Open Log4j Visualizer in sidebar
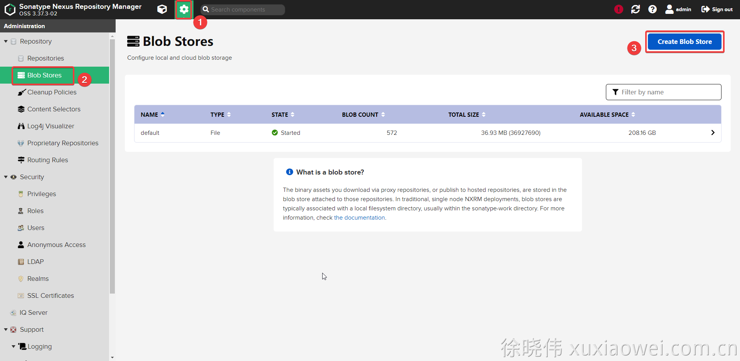The height and width of the screenshot is (361, 740). [50, 126]
